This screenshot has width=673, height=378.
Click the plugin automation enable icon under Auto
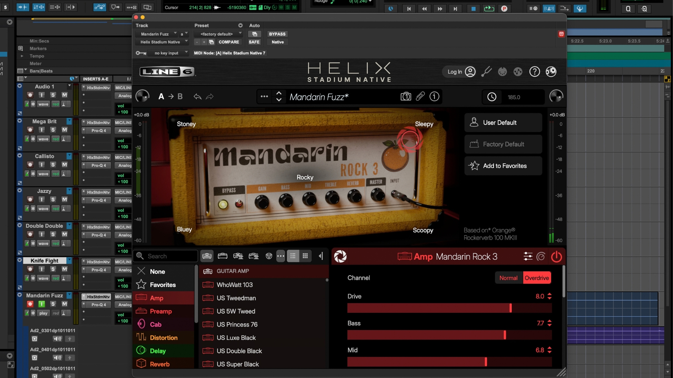(x=254, y=34)
